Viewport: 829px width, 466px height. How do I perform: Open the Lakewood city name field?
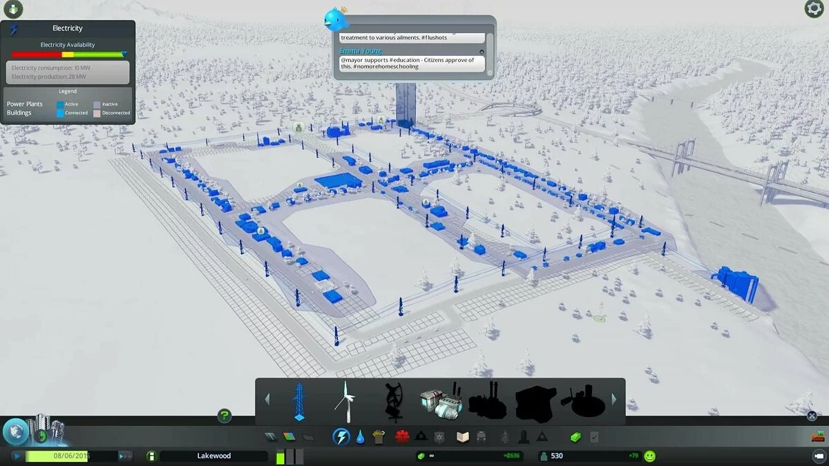pos(213,456)
